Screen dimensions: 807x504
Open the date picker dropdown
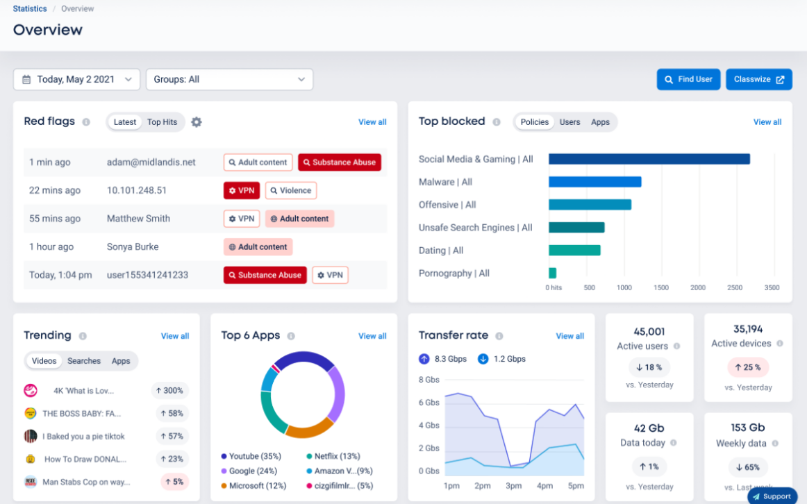(76, 80)
